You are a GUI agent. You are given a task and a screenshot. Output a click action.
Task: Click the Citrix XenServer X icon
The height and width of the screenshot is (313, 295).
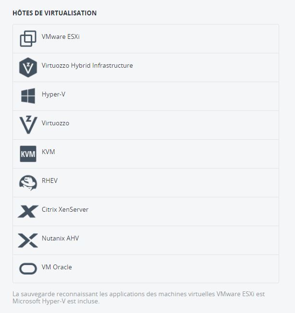coord(28,211)
